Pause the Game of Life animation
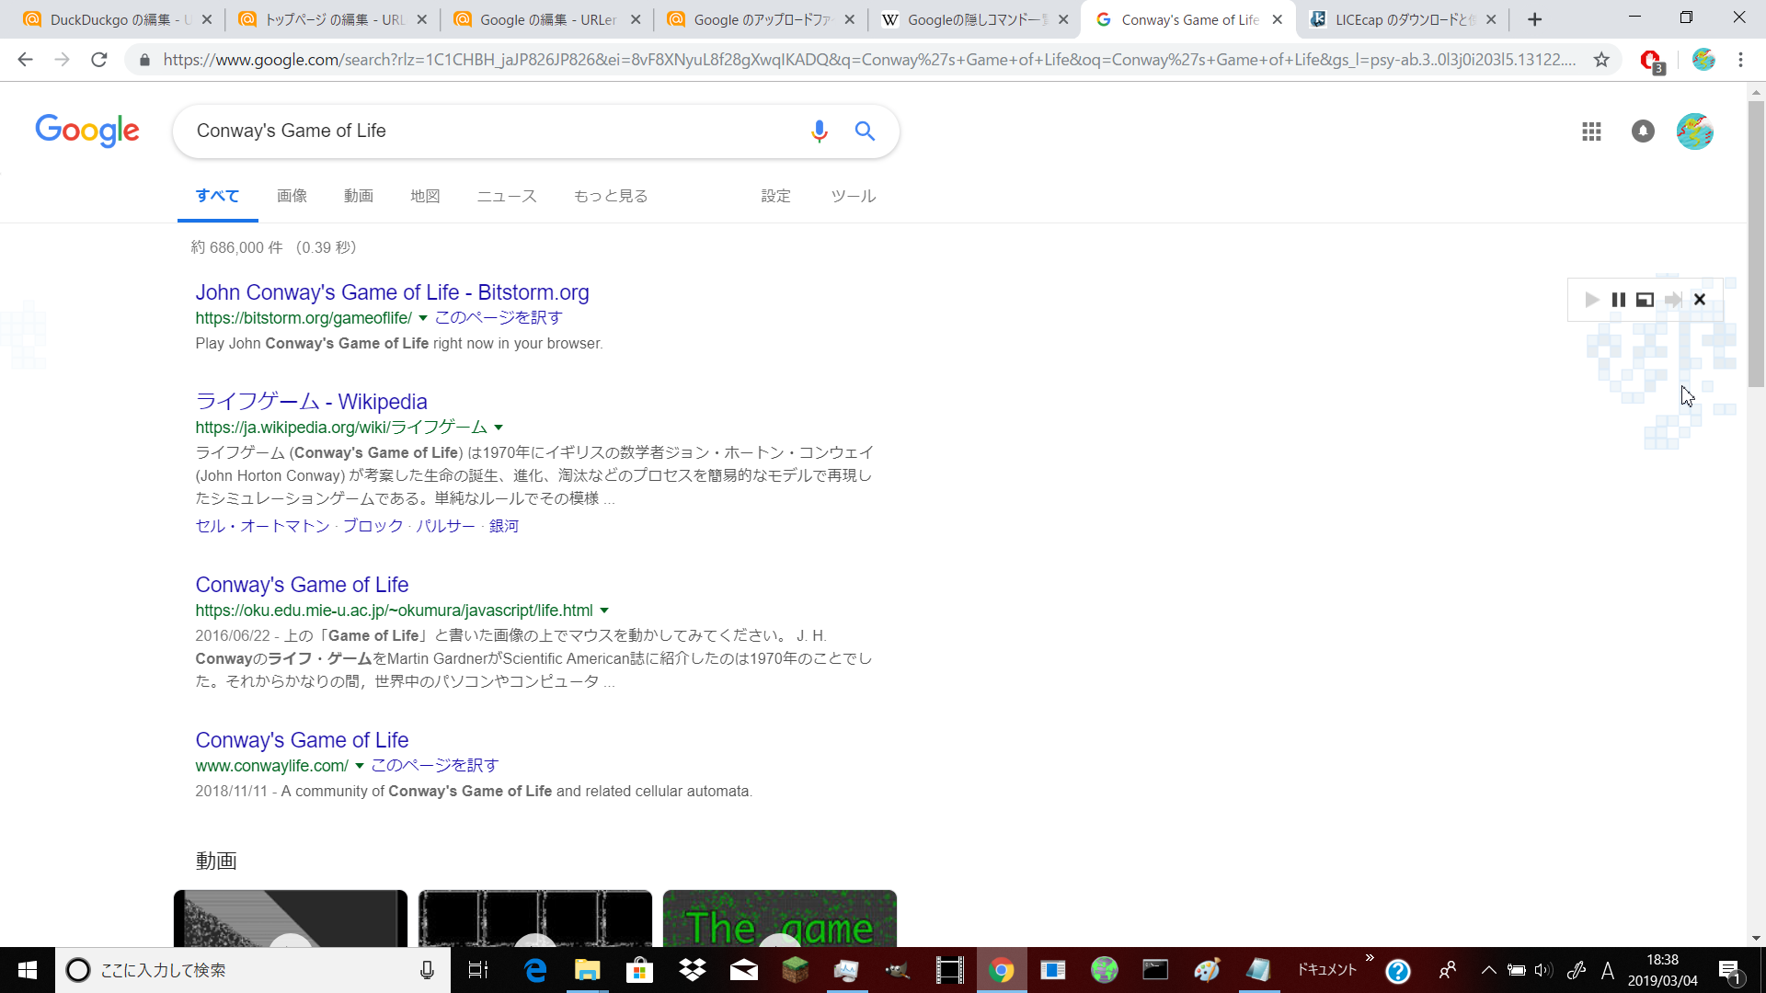This screenshot has width=1766, height=993. pos(1619,300)
